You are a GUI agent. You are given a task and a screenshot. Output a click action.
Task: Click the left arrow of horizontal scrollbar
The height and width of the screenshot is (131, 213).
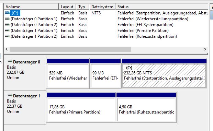tap(7, 49)
